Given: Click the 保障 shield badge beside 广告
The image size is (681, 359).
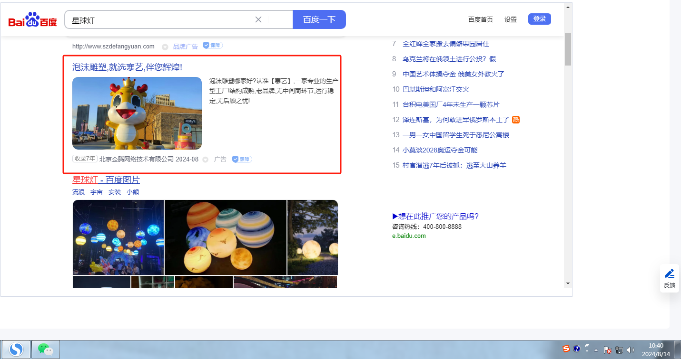Looking at the screenshot, I should [x=242, y=159].
